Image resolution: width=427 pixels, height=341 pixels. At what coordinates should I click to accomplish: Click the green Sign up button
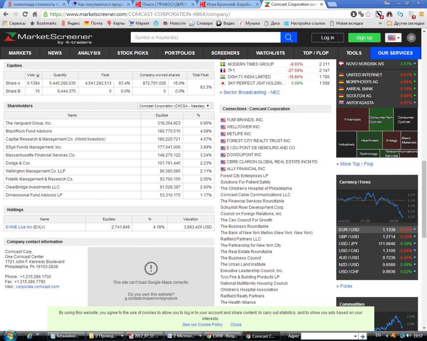click(x=364, y=38)
